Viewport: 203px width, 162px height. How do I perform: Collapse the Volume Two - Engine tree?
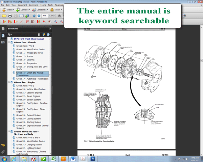pos(9,82)
